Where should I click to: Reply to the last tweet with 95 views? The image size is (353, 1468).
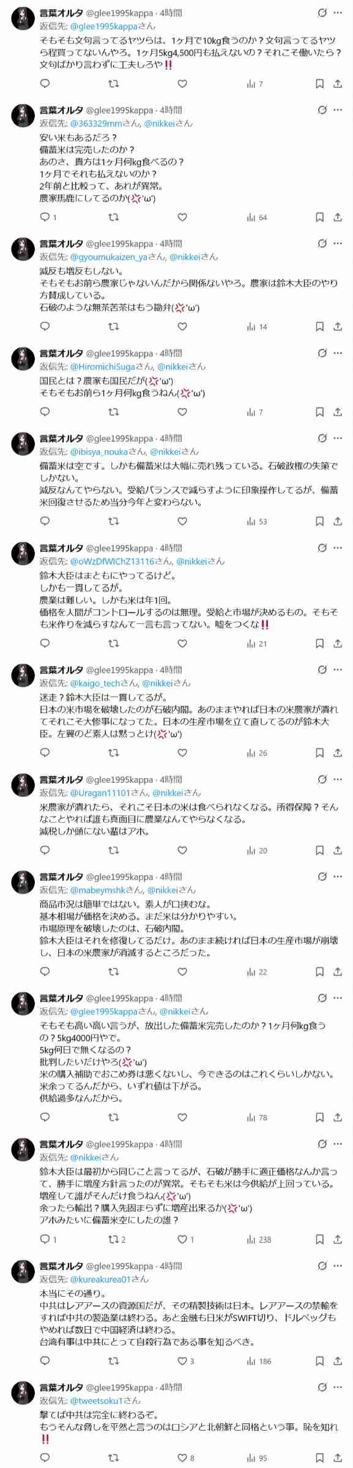(45, 1458)
